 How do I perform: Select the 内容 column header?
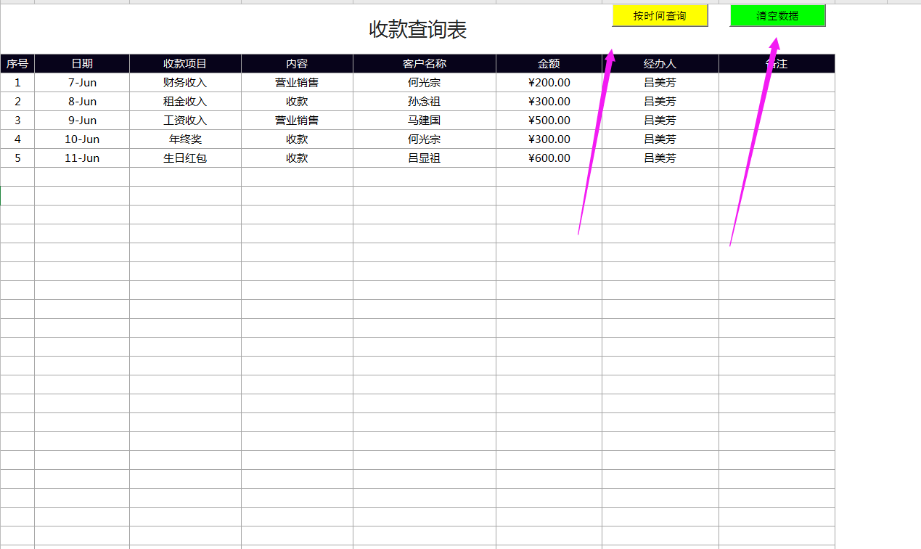click(296, 63)
